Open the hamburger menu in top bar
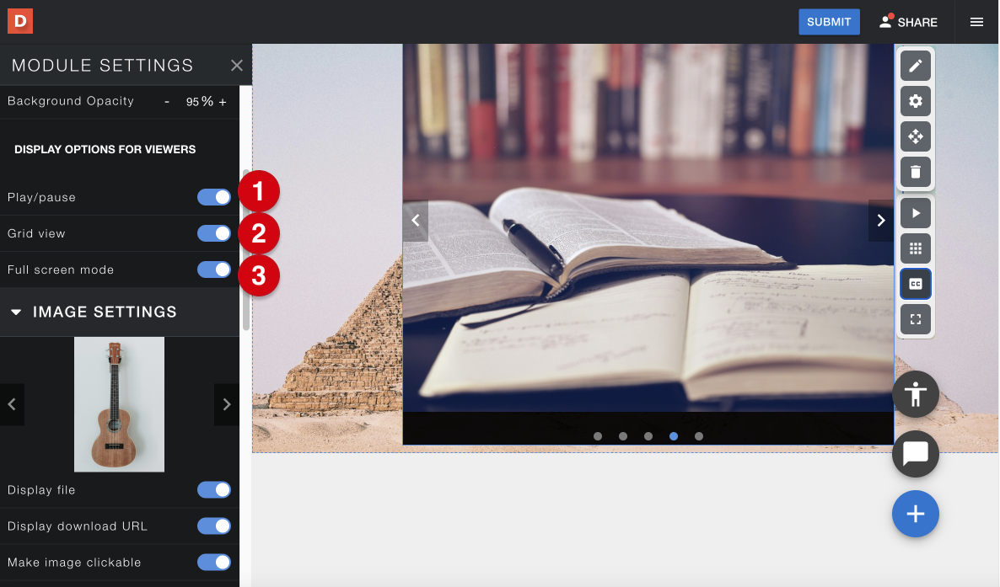The width and height of the screenshot is (1000, 587). point(976,22)
